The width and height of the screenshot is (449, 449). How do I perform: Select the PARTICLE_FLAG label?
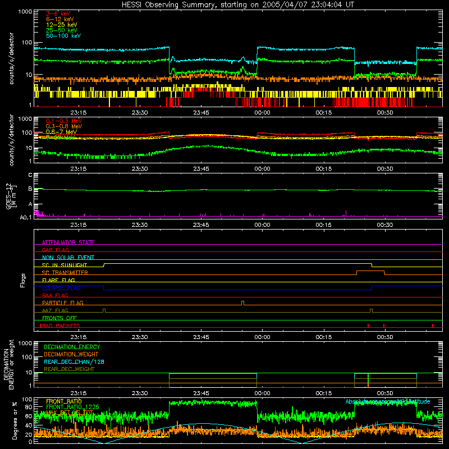pyautogui.click(x=63, y=303)
